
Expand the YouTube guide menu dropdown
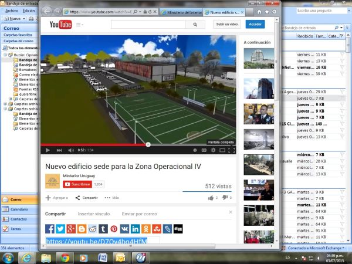click(79, 25)
